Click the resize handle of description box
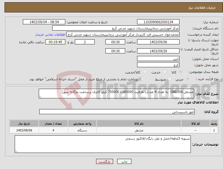This screenshot has width=223, height=169. pyautogui.click(x=40, y=97)
